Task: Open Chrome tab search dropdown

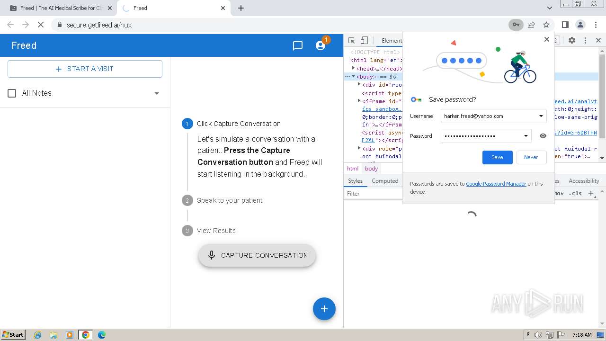Action: point(550,8)
